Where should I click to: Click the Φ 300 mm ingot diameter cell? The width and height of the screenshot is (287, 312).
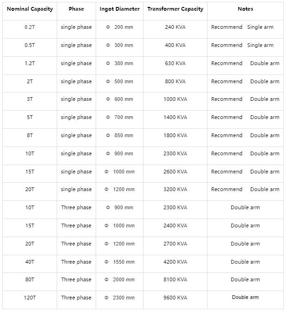[x=119, y=45]
